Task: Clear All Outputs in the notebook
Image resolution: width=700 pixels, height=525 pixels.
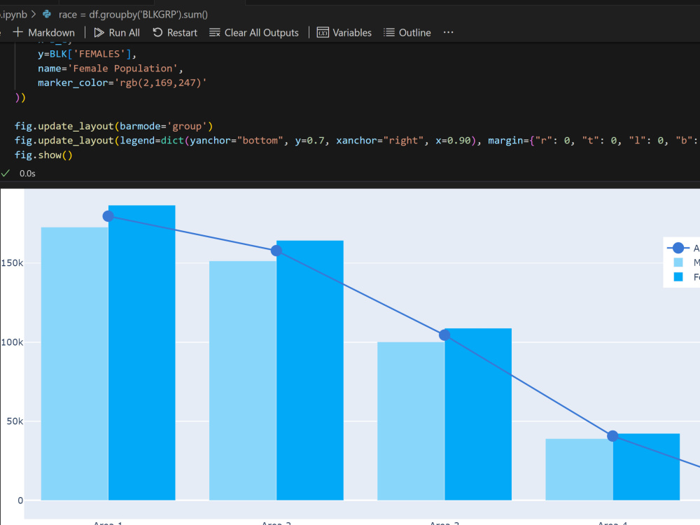Action: click(x=254, y=33)
